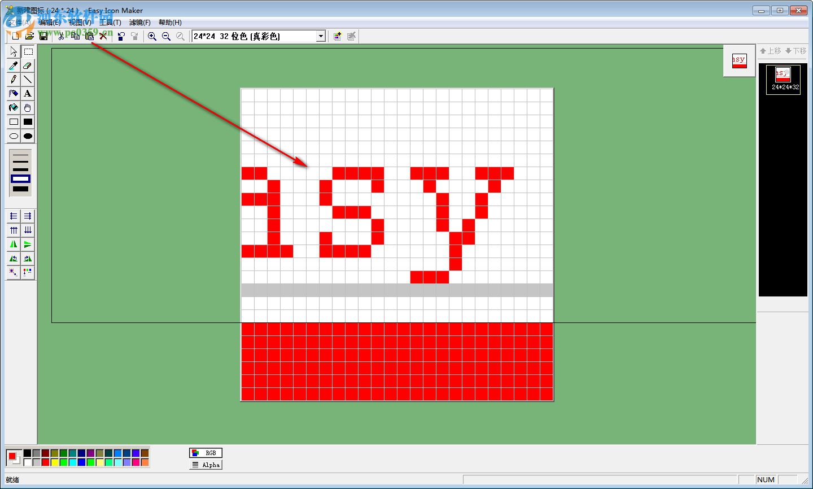Choose the thinnest line width
The image size is (813, 489).
point(20,154)
